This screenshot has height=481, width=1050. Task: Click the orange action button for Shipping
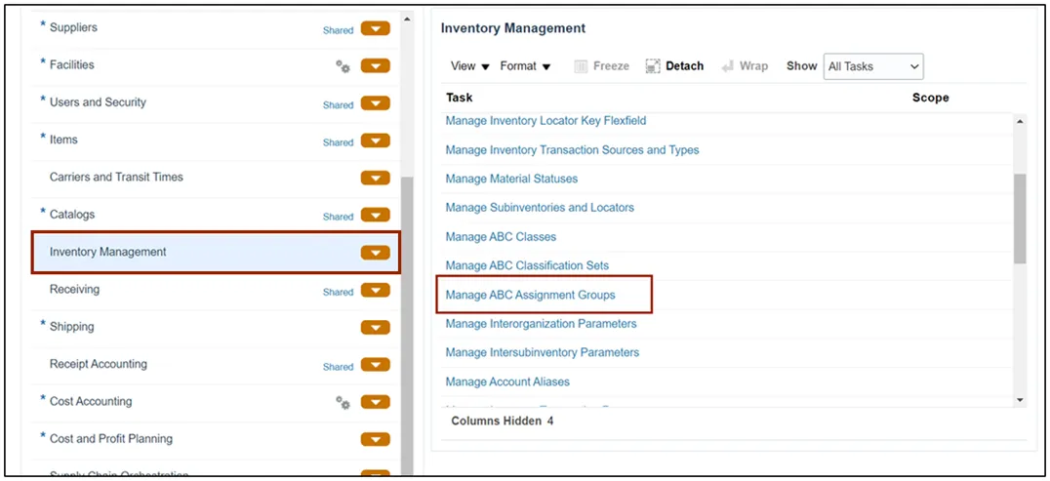pos(375,328)
